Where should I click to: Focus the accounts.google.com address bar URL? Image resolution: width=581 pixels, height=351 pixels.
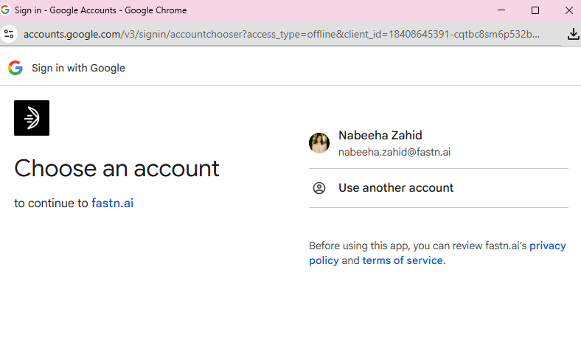280,34
